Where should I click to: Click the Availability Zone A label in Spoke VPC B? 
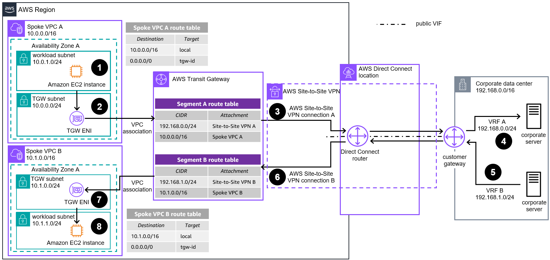click(55, 170)
